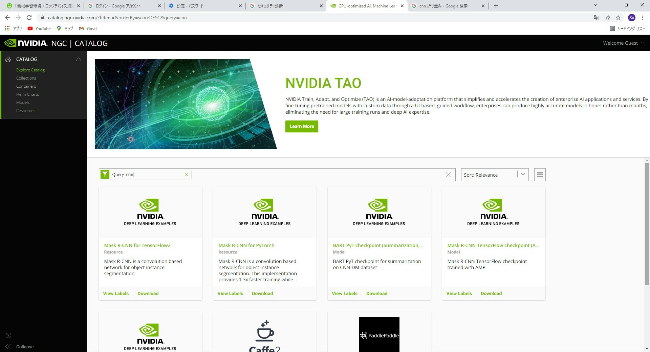Click the share icon next to the address bar
The height and width of the screenshot is (352, 650).
[x=607, y=18]
